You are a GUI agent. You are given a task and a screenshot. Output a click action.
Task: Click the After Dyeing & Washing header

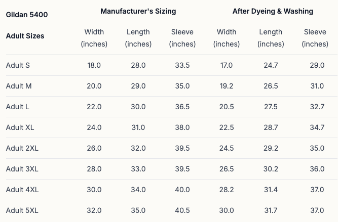(273, 11)
